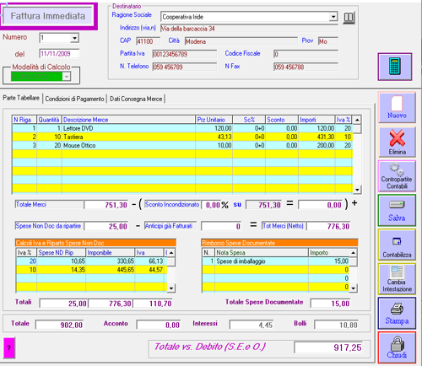
Task: Click the Codice Fiscale field
Action: pos(306,54)
